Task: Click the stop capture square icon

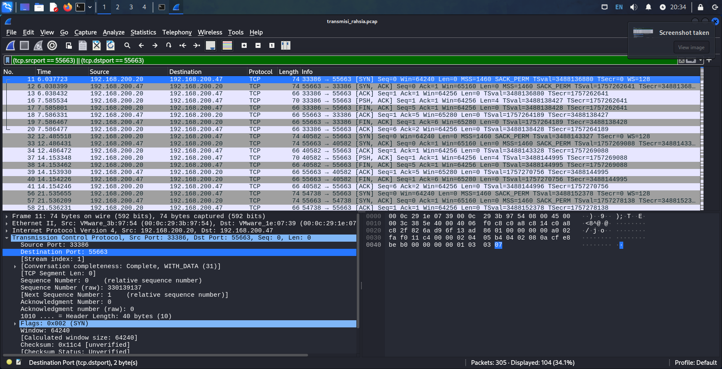Action: point(24,45)
